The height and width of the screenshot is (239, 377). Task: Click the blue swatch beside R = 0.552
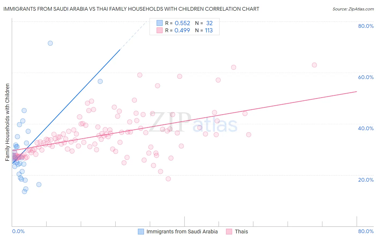pos(160,23)
